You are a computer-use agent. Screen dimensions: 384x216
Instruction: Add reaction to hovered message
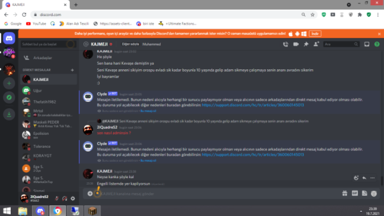(356, 178)
